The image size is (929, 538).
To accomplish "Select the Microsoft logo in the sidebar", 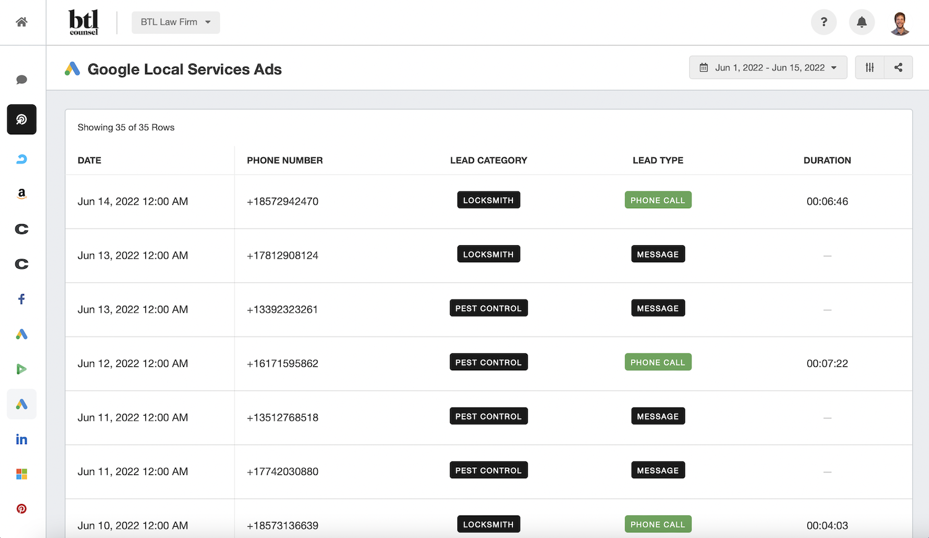I will [22, 474].
